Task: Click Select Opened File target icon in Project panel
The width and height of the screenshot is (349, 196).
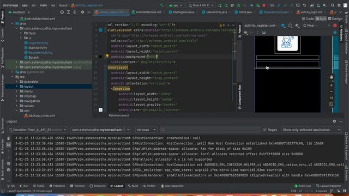Action: pos(62,12)
